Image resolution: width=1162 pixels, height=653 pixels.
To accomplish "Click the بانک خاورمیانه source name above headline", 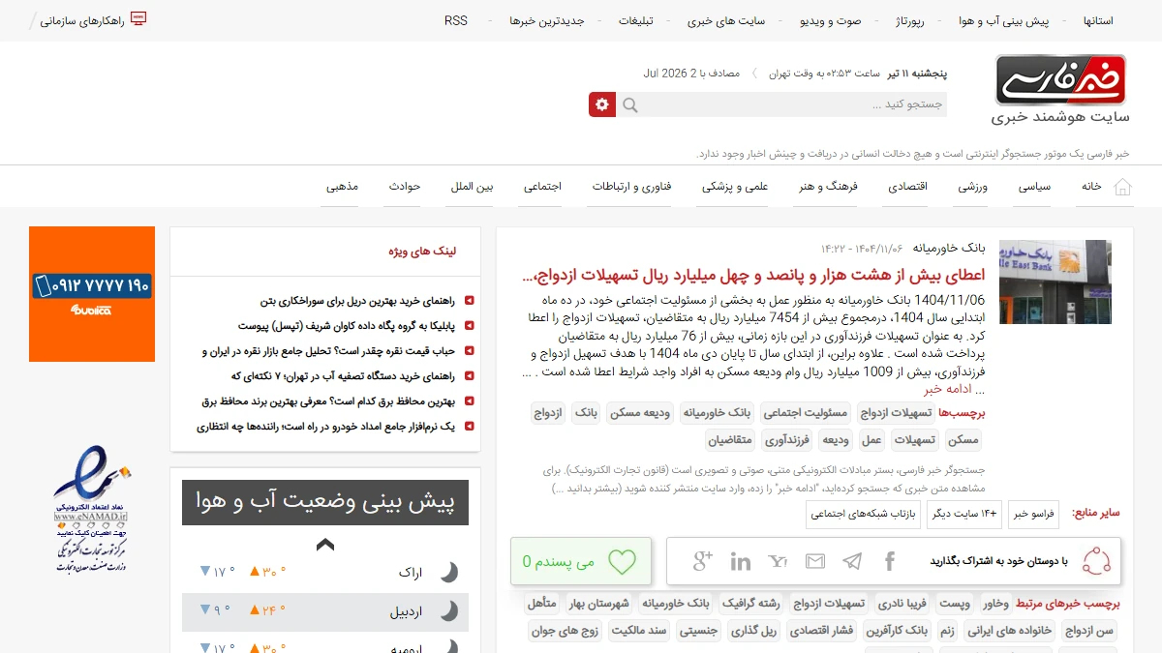I will (x=948, y=248).
